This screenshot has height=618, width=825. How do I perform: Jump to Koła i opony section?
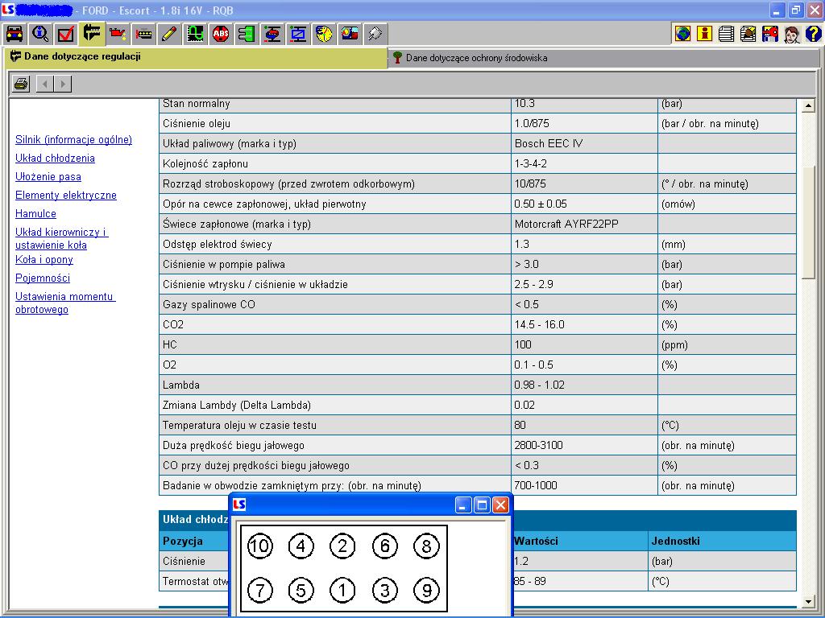[44, 260]
